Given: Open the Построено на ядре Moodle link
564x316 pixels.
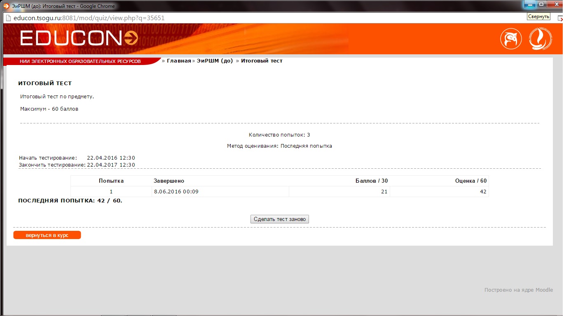Looking at the screenshot, I should (x=518, y=290).
